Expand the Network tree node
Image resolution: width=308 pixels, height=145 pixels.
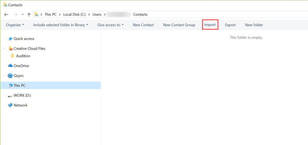(4, 105)
